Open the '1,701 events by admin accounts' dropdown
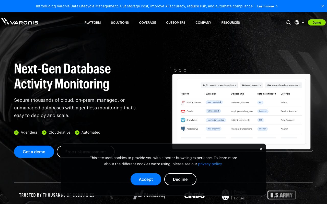327x204 pixels. (x=283, y=85)
